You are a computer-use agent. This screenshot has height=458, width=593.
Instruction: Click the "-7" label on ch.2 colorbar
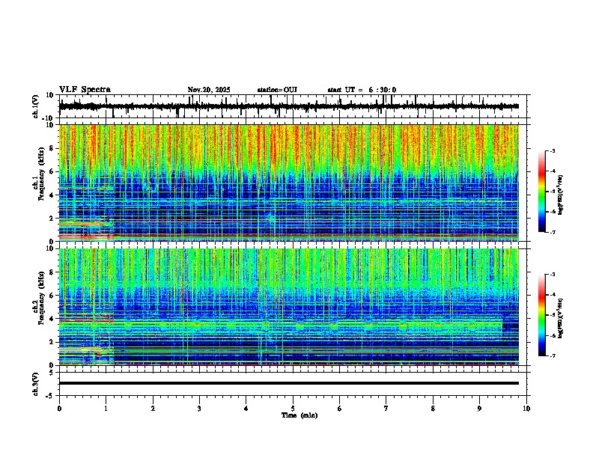tap(553, 355)
